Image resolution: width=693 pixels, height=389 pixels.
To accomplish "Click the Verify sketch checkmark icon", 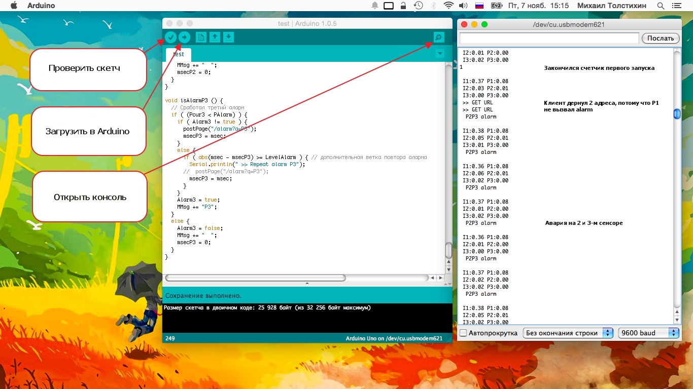I will [170, 37].
